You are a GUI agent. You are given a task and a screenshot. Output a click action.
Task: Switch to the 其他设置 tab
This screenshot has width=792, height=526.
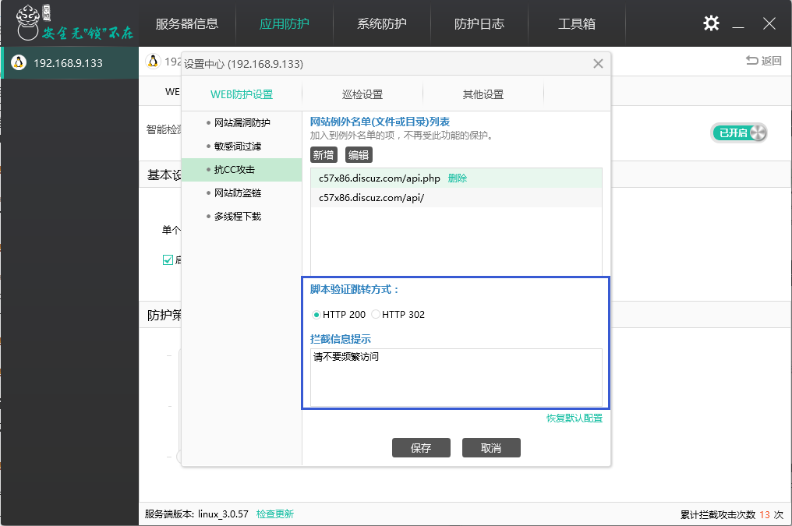[483, 94]
